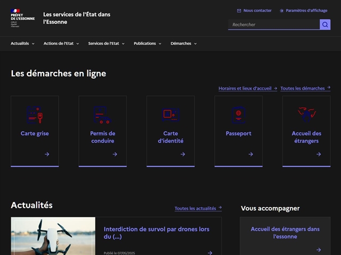
Task: Expand the Démarches menu chevron
Action: point(196,44)
